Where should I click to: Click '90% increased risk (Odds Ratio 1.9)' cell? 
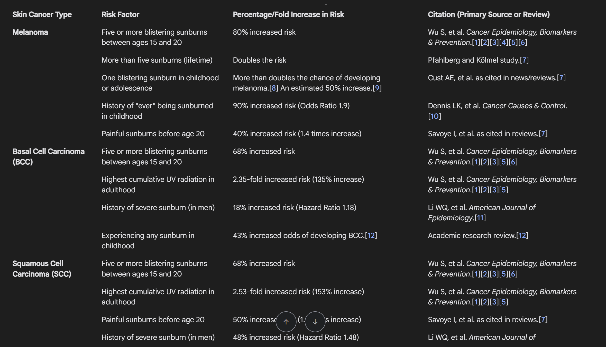click(291, 106)
